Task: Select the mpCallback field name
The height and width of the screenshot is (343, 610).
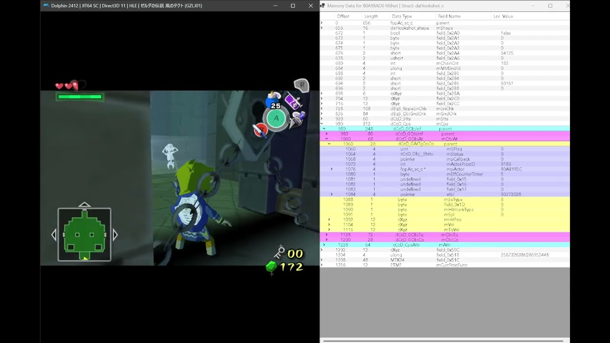Action: tap(458, 159)
